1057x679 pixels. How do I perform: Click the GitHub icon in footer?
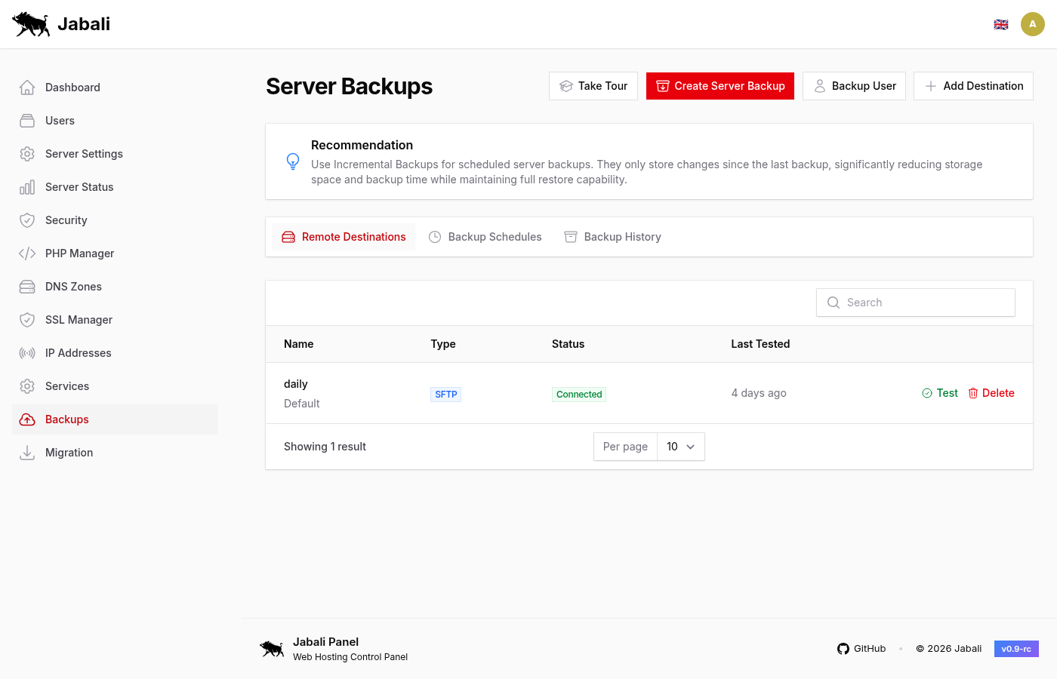(843, 649)
